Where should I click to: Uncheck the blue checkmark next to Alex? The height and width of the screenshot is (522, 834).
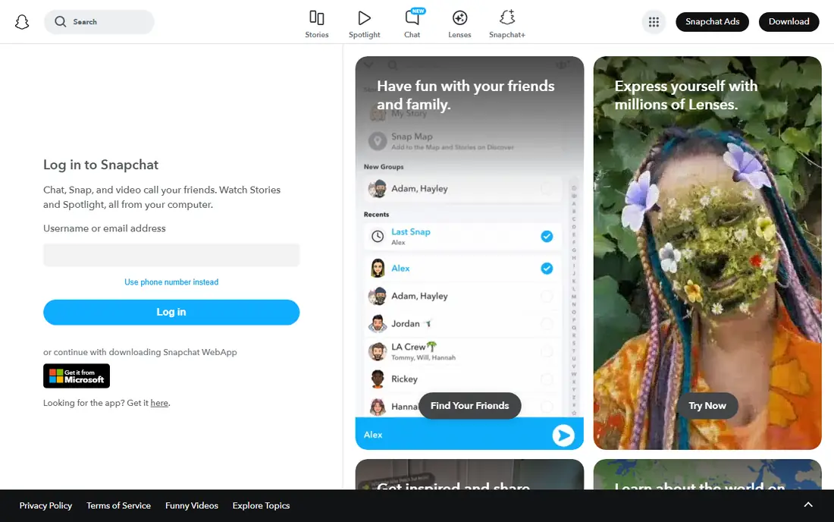547,268
